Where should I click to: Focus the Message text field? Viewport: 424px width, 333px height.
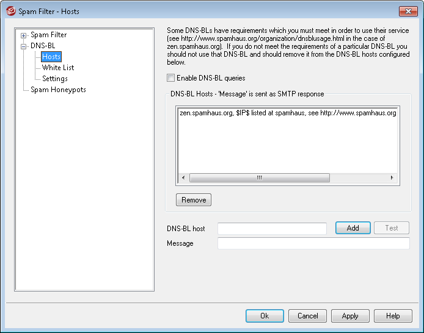[313, 243]
